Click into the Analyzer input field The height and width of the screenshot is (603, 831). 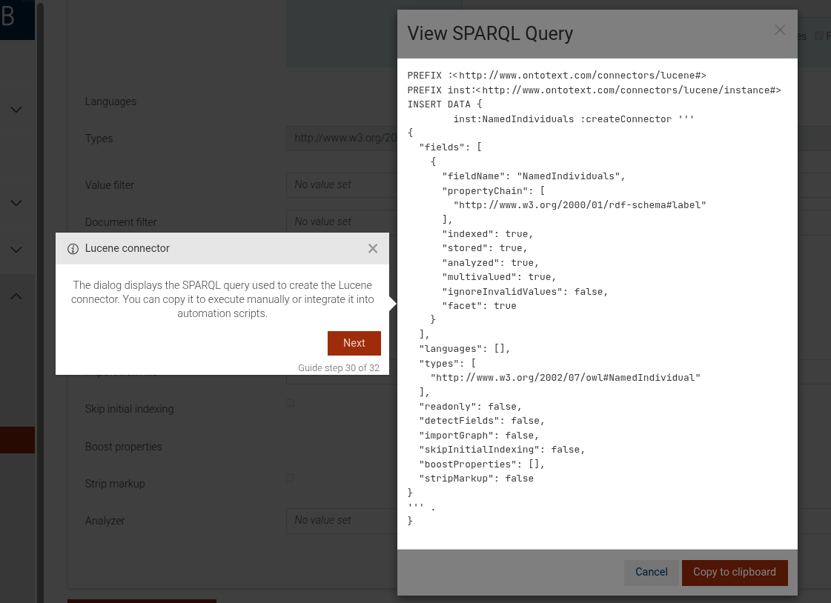[x=341, y=520]
